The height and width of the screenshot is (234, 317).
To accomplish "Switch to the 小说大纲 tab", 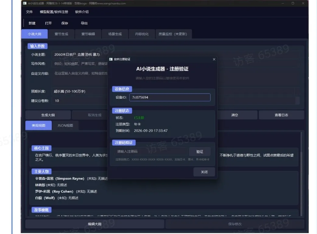I will tap(35, 34).
